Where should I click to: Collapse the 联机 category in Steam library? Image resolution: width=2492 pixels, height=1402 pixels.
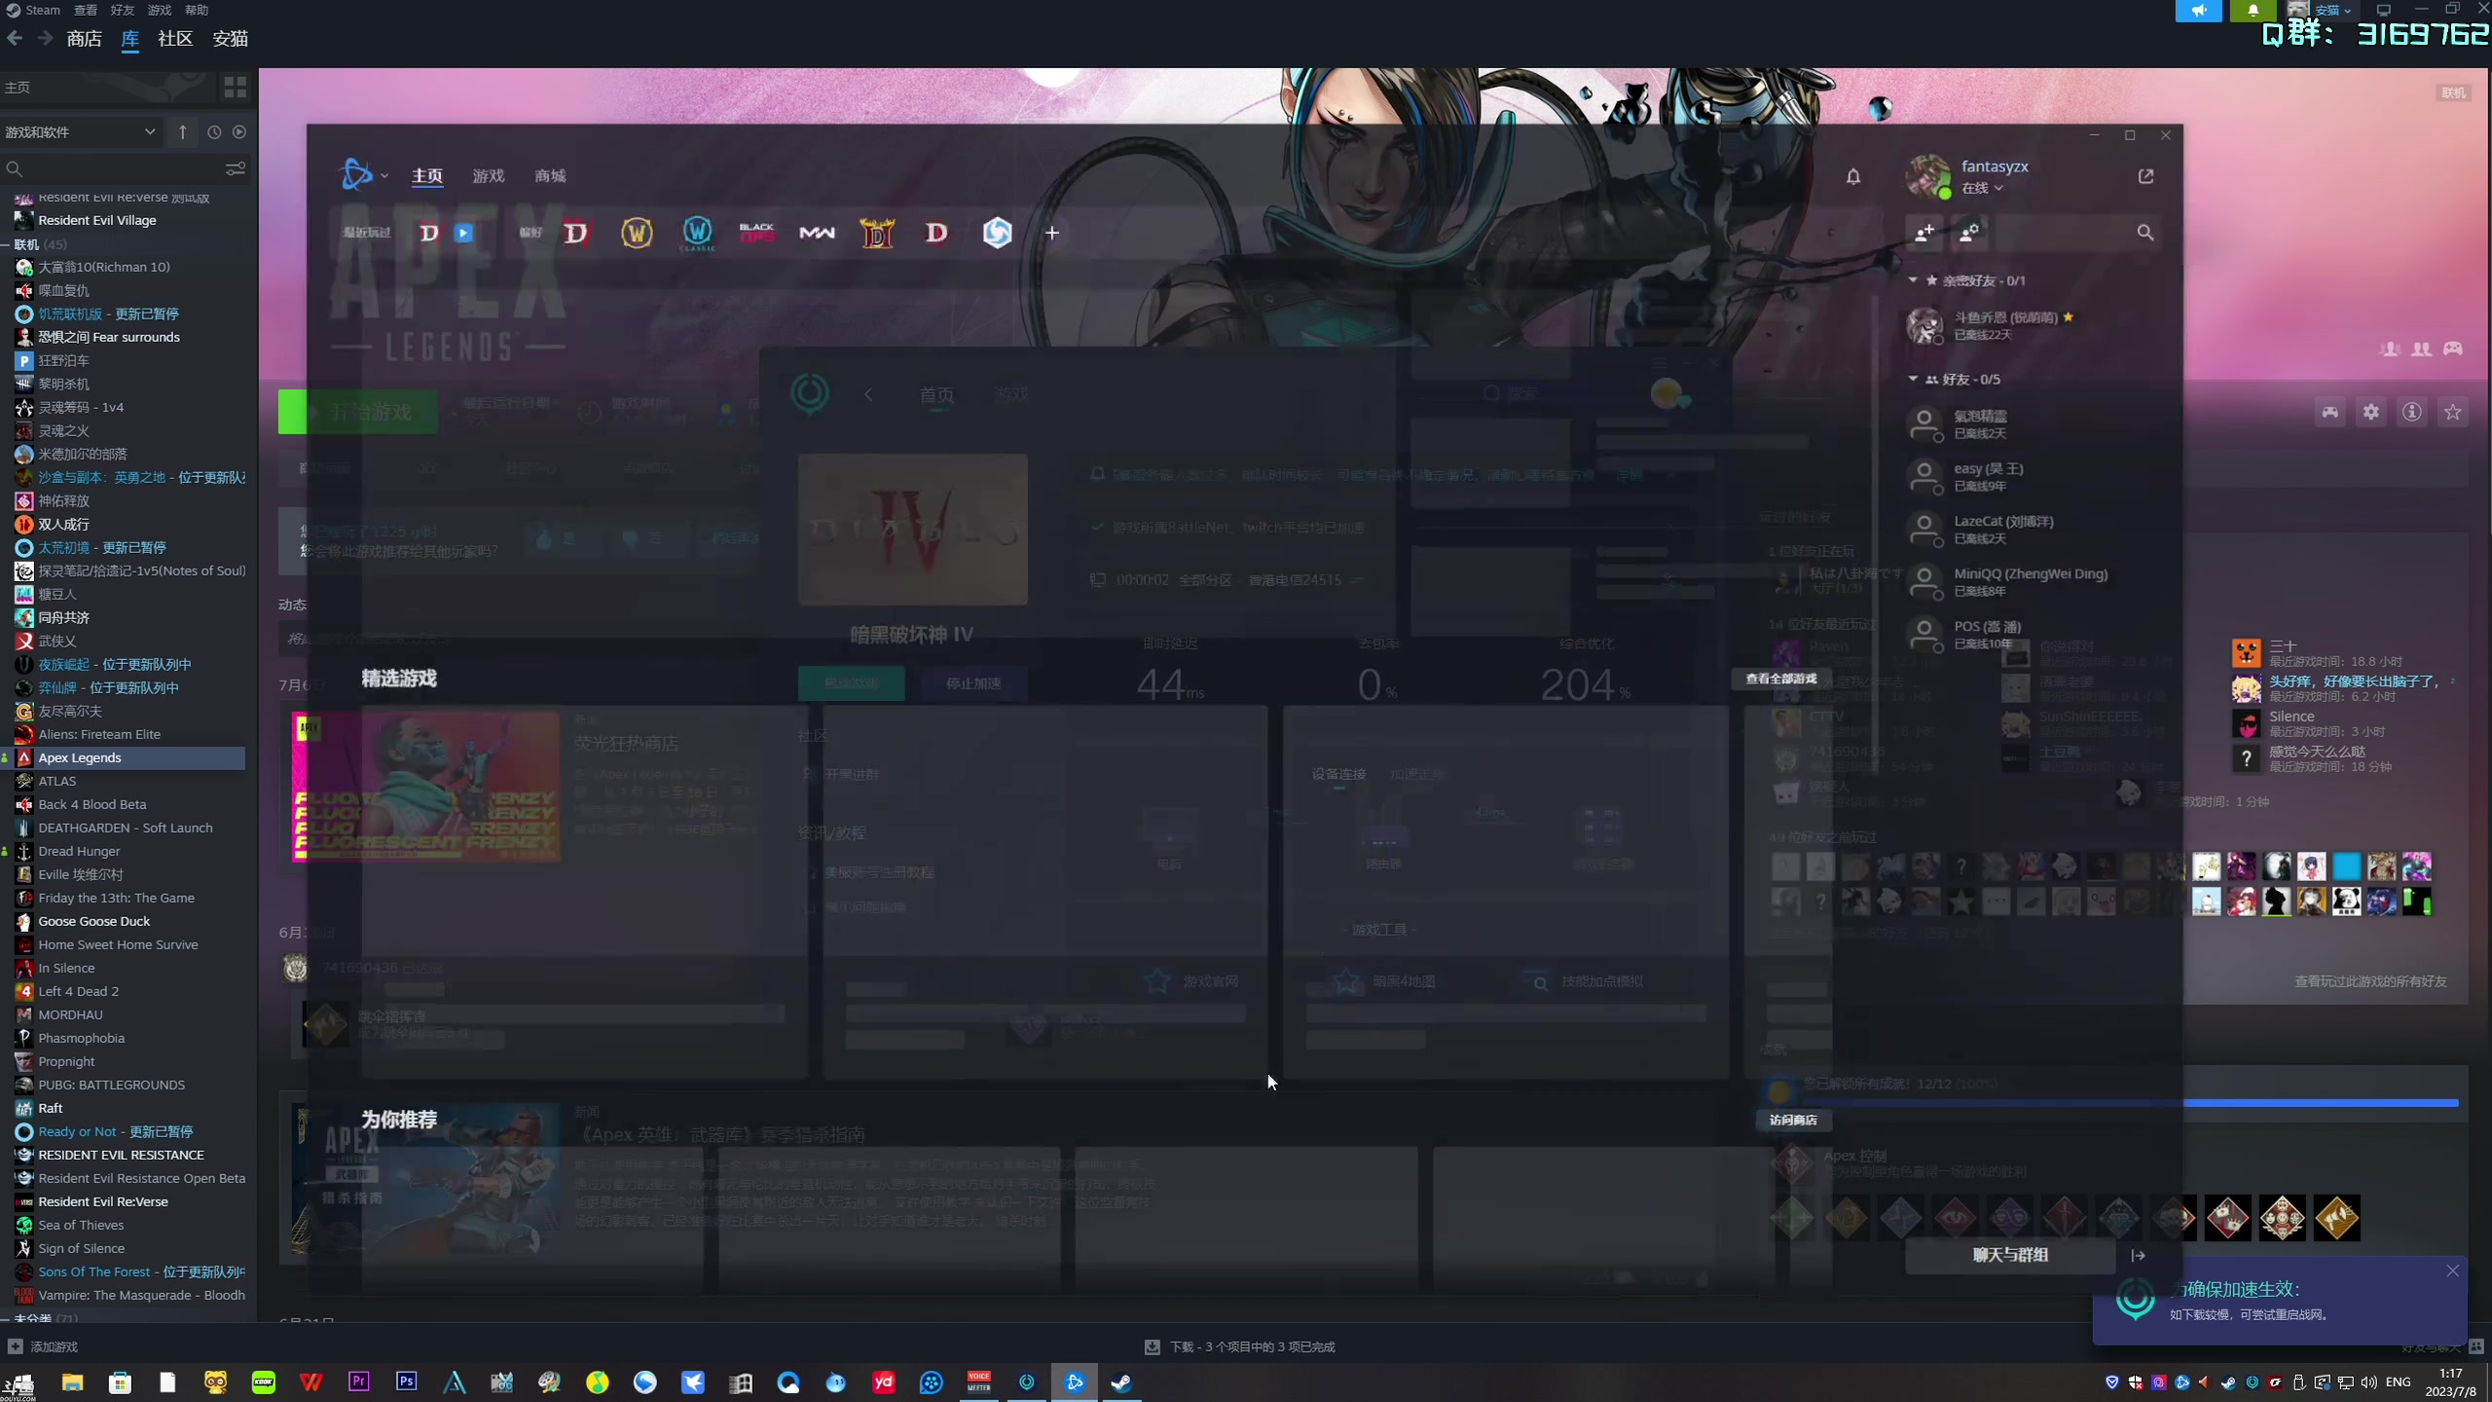point(6,244)
